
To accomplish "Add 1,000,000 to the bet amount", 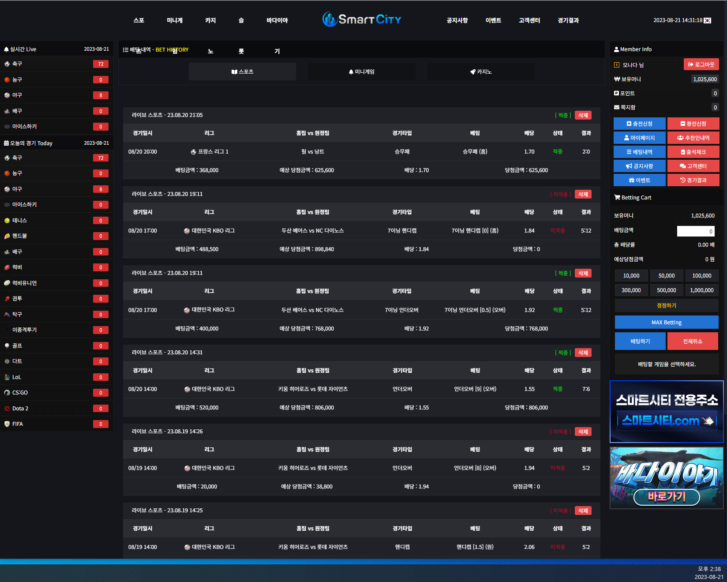I will [x=702, y=290].
